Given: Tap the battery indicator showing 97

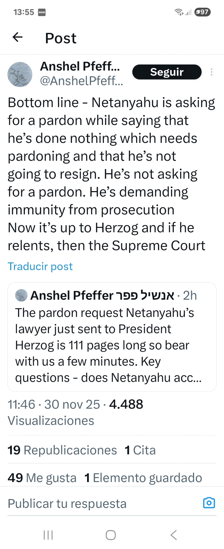Looking at the screenshot, I should [202, 12].
